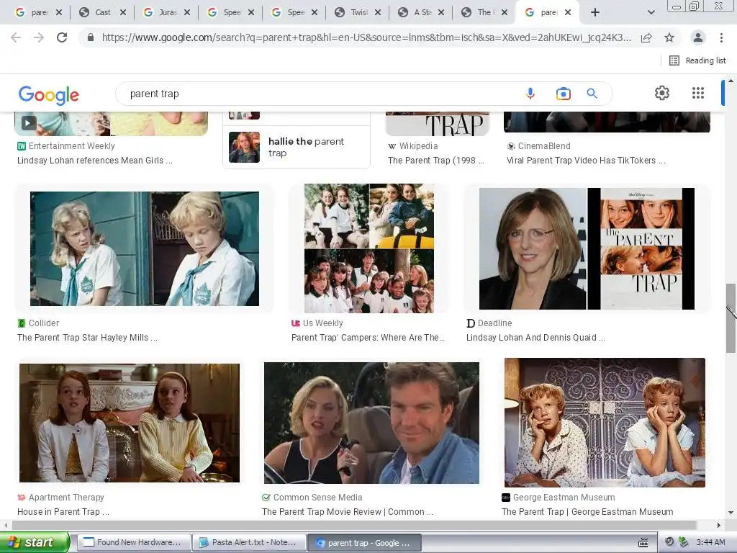This screenshot has height=553, width=737.
Task: Click the horizontal scrollbar at page bottom
Action: pyautogui.click(x=354, y=525)
